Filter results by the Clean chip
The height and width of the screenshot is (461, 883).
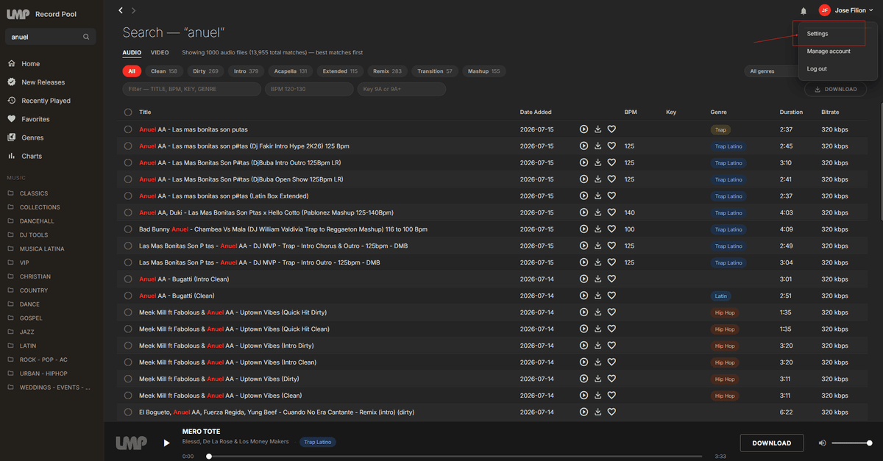pos(164,71)
